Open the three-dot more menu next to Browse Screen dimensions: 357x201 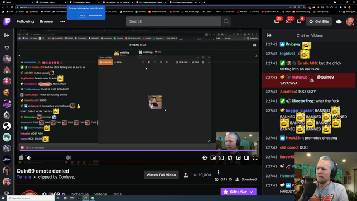click(x=62, y=21)
